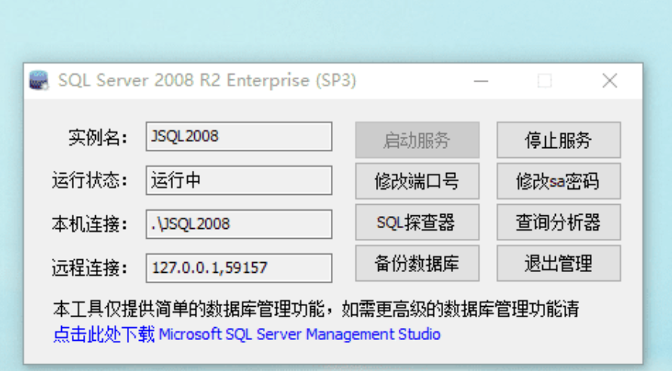The width and height of the screenshot is (672, 371).
Task: Start a backup with 备份数据库
Action: 417,264
